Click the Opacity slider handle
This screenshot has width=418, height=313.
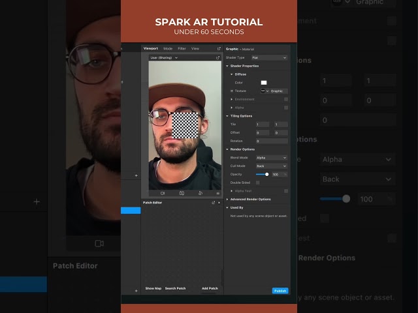(267, 174)
